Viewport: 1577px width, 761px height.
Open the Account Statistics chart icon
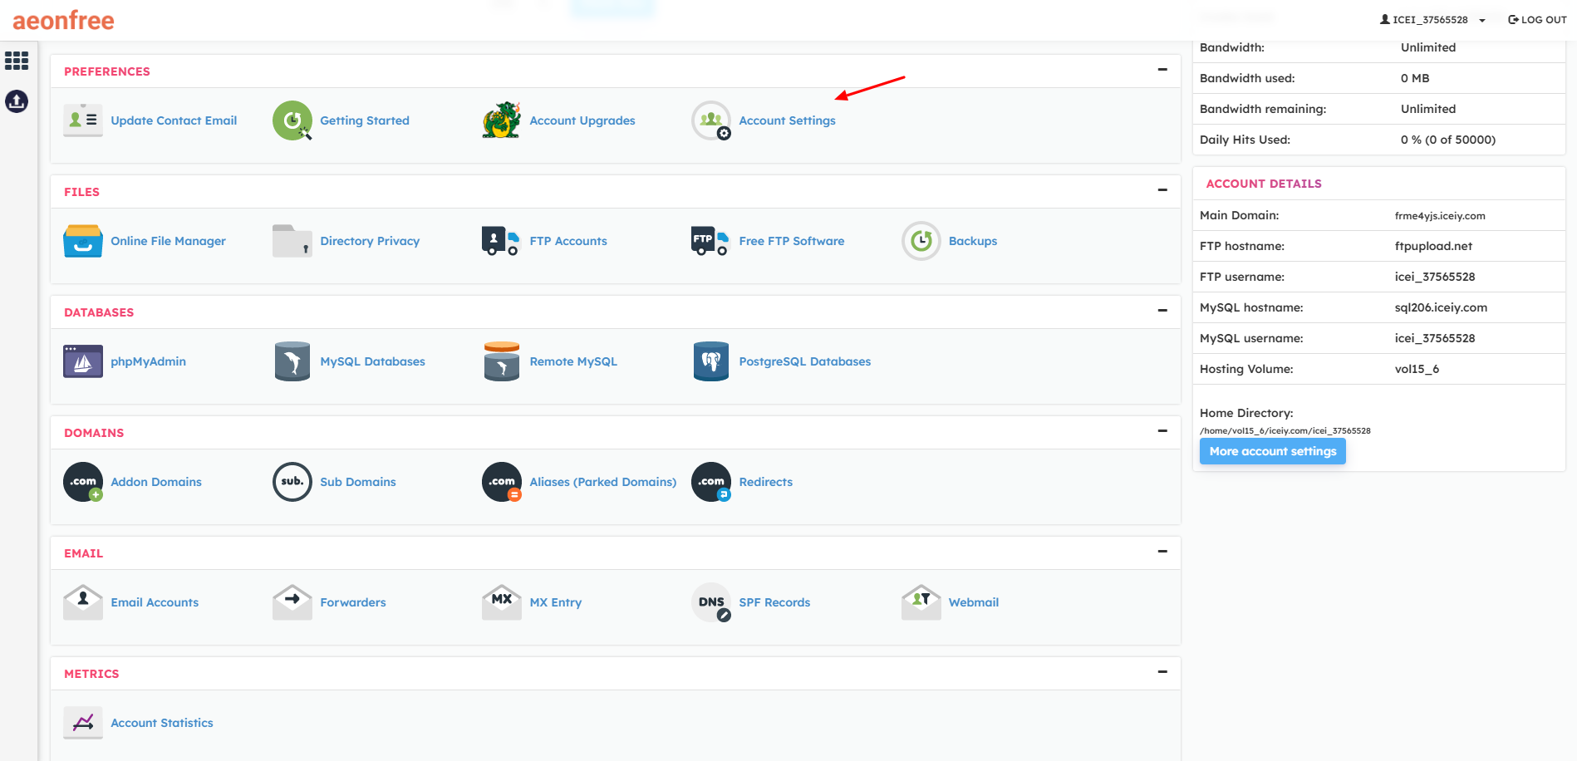(x=83, y=723)
